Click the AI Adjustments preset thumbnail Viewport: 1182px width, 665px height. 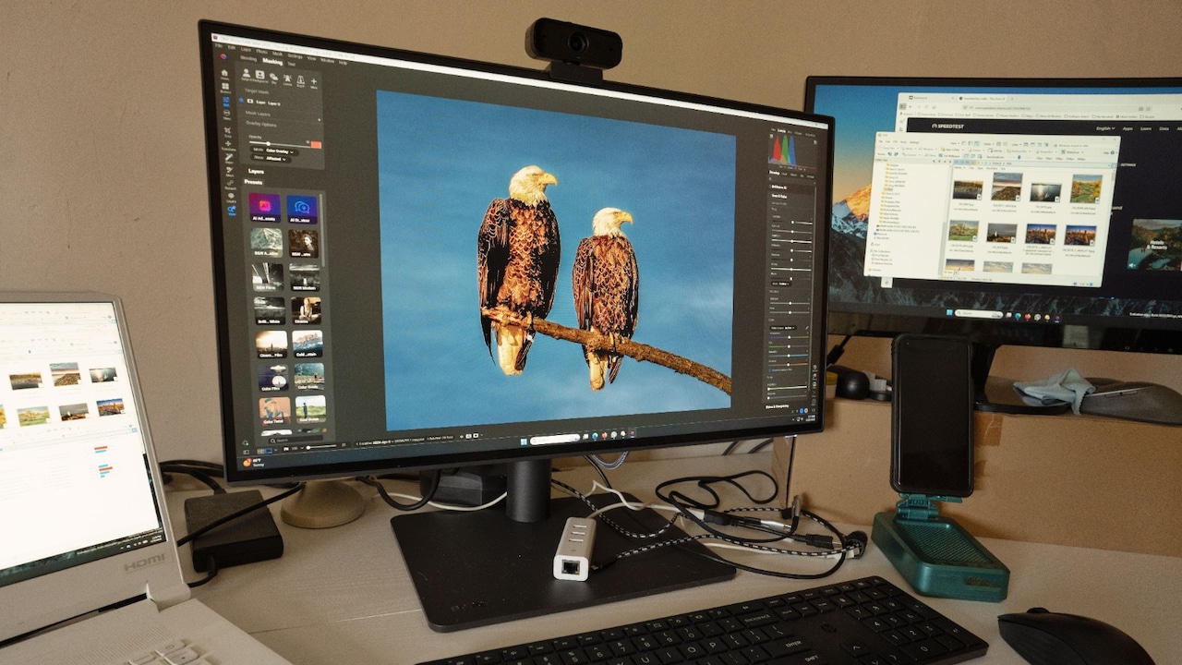[x=264, y=209]
